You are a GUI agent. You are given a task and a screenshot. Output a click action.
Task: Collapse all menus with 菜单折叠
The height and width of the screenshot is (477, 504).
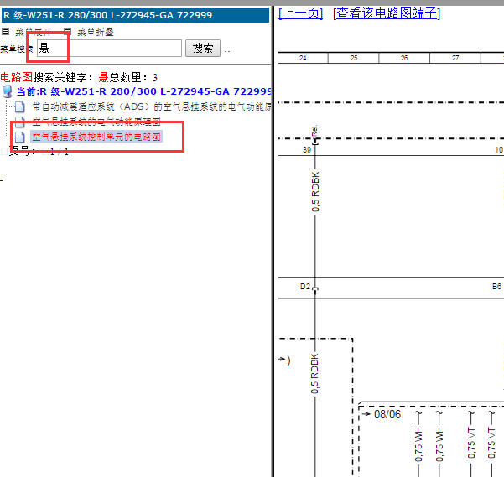click(95, 32)
